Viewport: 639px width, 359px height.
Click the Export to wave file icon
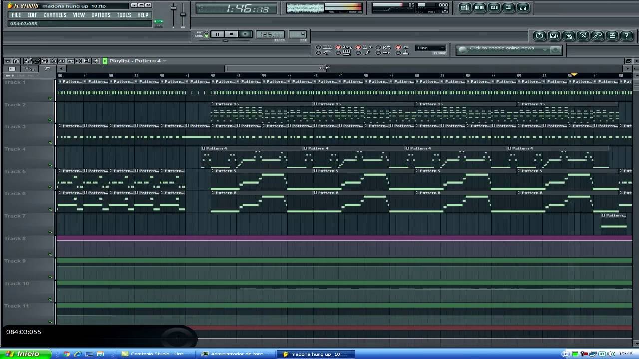[568, 36]
